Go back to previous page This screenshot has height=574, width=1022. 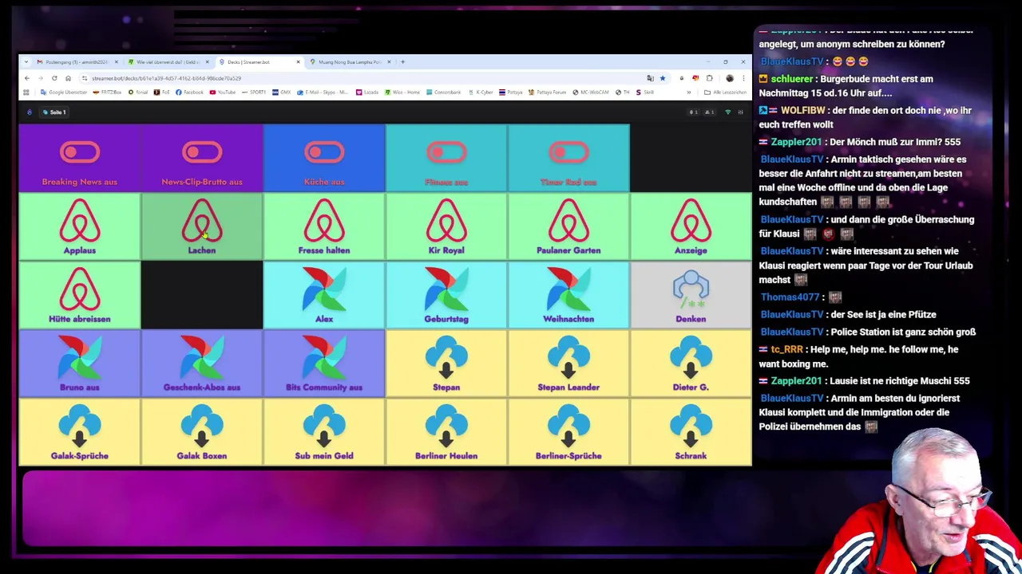click(26, 78)
